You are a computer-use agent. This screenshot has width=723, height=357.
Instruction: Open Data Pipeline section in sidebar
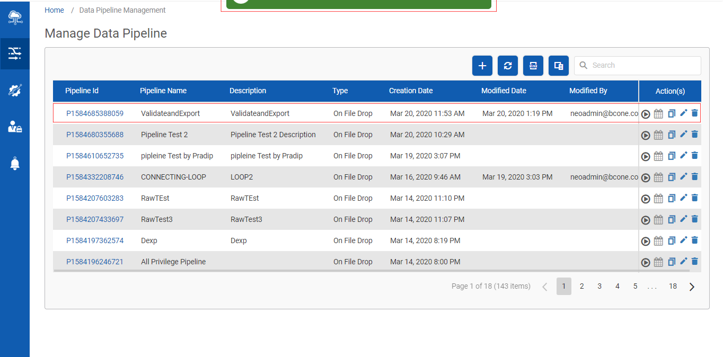[x=15, y=53]
